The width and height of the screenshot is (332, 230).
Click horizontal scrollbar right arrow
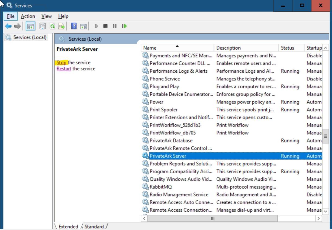point(318,218)
